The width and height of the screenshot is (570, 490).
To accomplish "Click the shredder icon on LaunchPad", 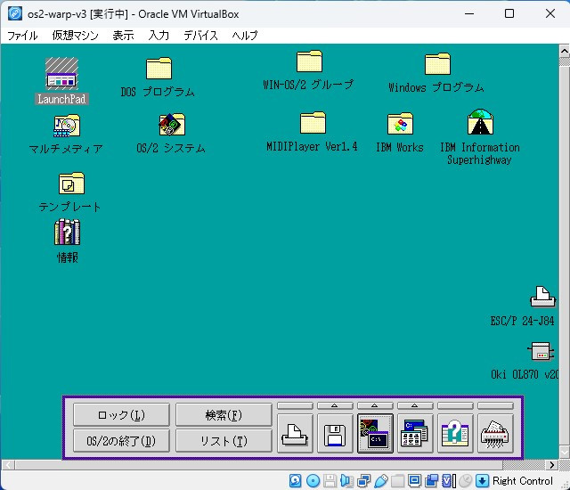I will [x=495, y=434].
